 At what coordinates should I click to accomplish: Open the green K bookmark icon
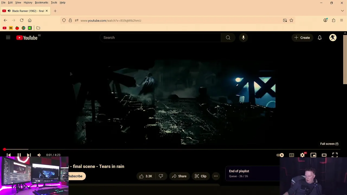tap(30, 28)
